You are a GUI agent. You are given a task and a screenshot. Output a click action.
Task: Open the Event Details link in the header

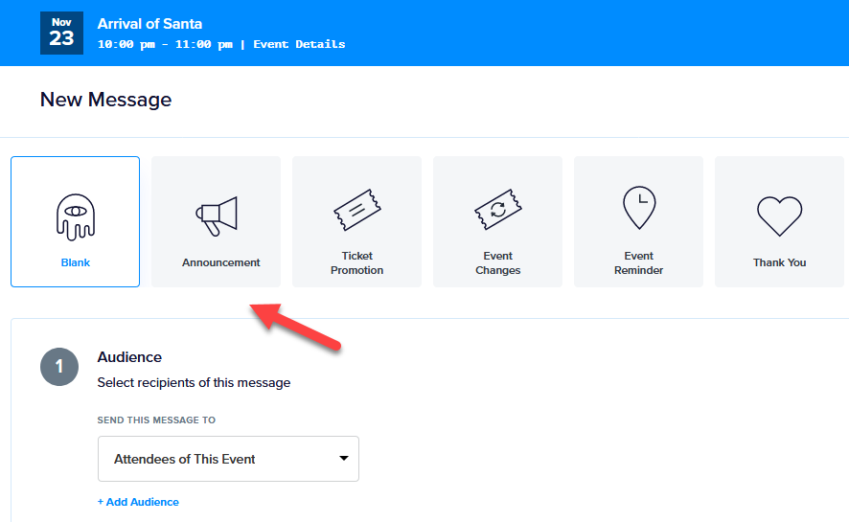click(299, 44)
